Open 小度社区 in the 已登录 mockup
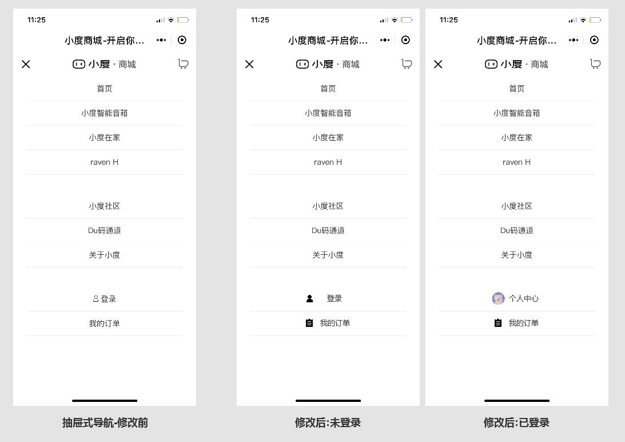 tap(516, 206)
